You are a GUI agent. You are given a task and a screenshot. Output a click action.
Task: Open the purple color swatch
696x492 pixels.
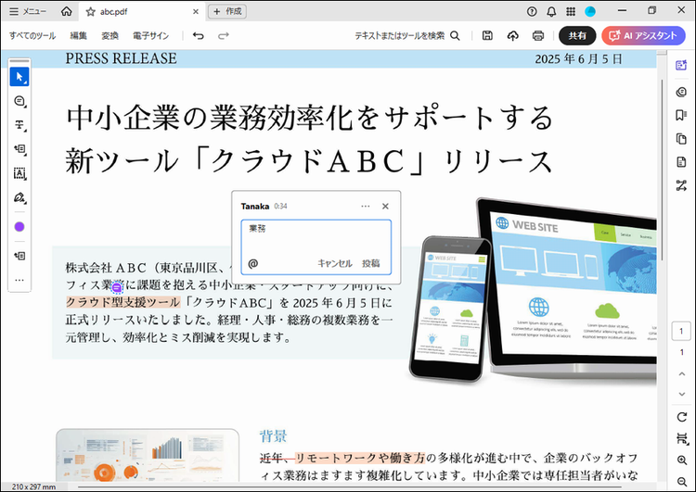(x=19, y=227)
